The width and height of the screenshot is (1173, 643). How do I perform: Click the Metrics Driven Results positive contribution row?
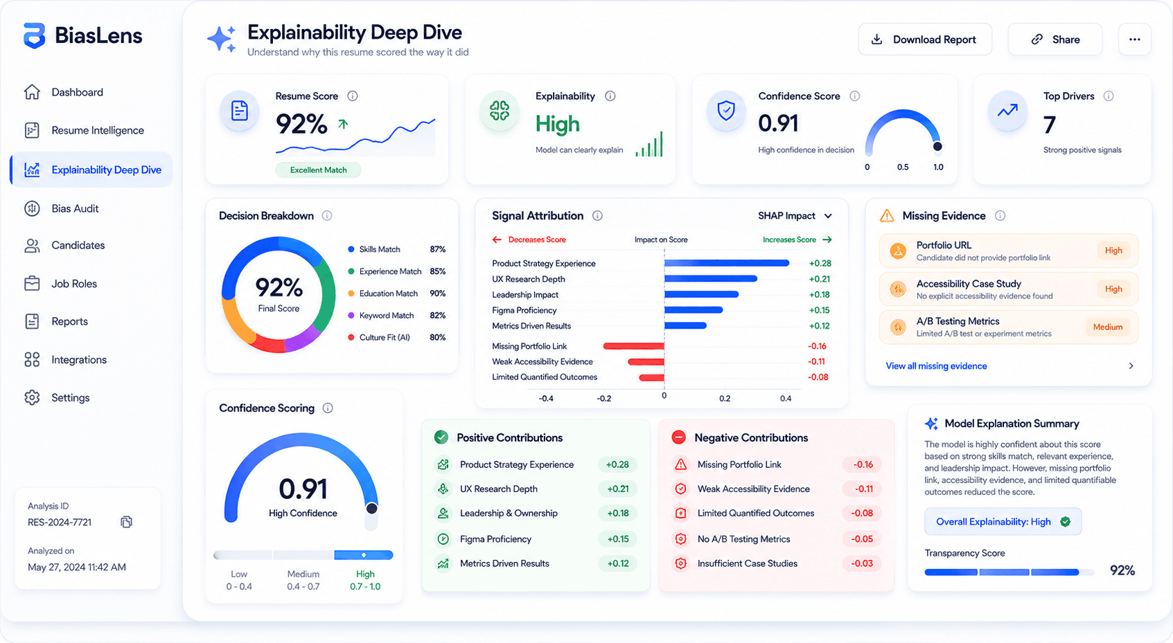536,563
